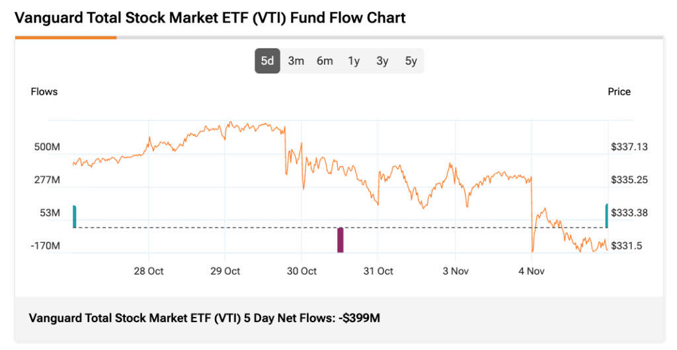
Task: Click the Flows axis label
Action: click(x=44, y=92)
